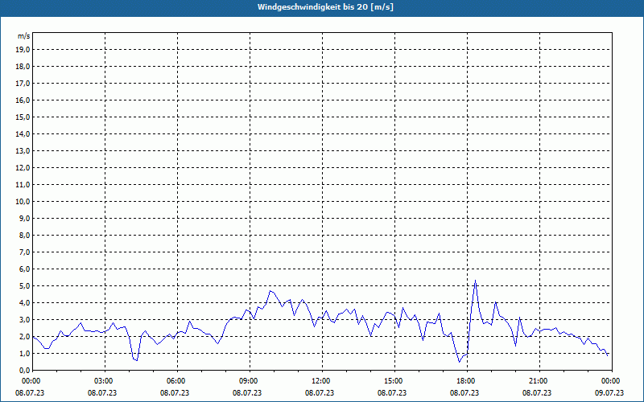The image size is (644, 402).
Task: Select the 7,0 y-axis label
Action: point(24,252)
